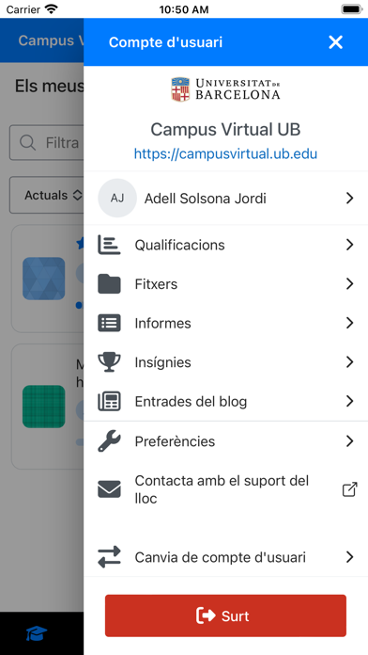This screenshot has width=368, height=655.
Task: Open Qualificacions grades chart icon
Action: coord(109,245)
